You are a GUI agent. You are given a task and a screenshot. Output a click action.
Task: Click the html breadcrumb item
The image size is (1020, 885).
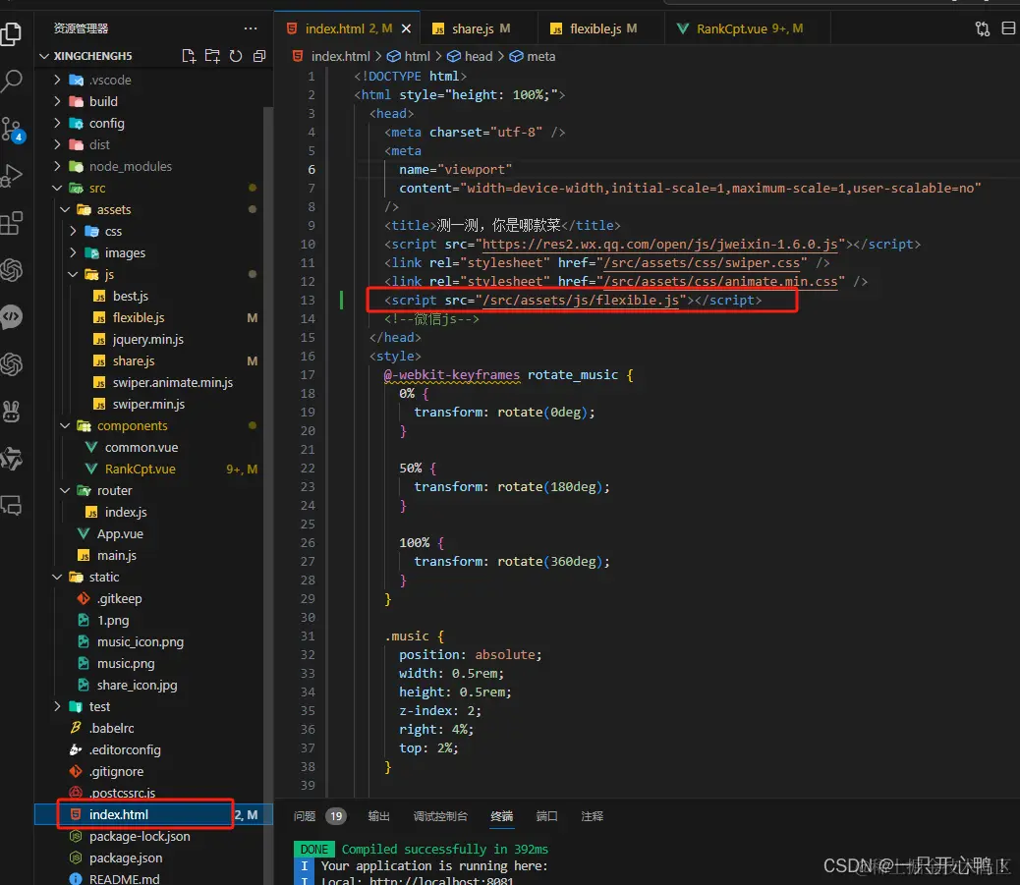pyautogui.click(x=409, y=56)
